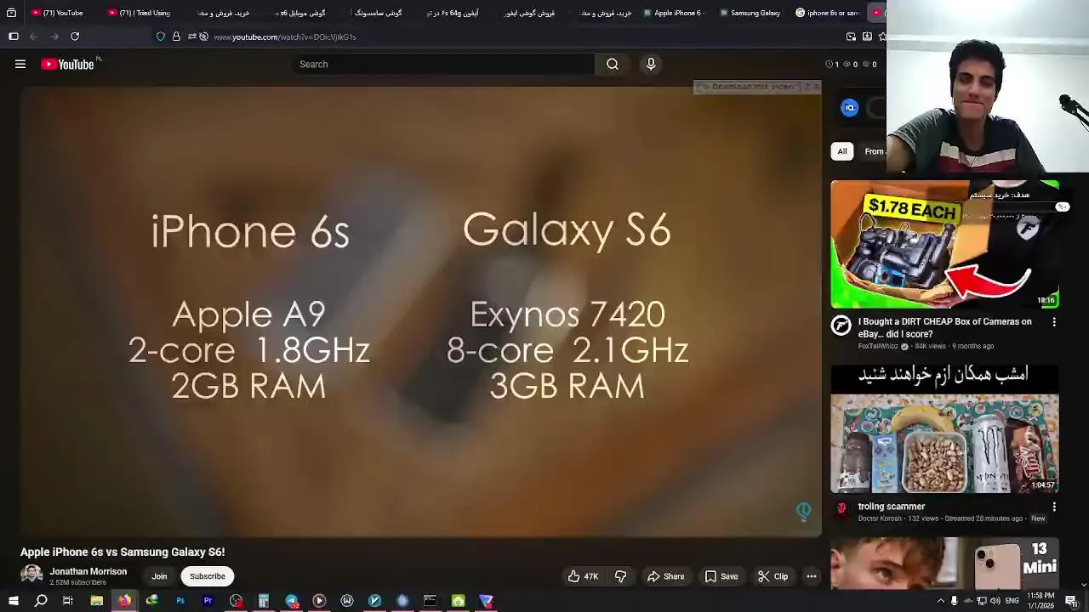
Task: Open the Jonathan Morrison channel avatar
Action: [x=31, y=575]
